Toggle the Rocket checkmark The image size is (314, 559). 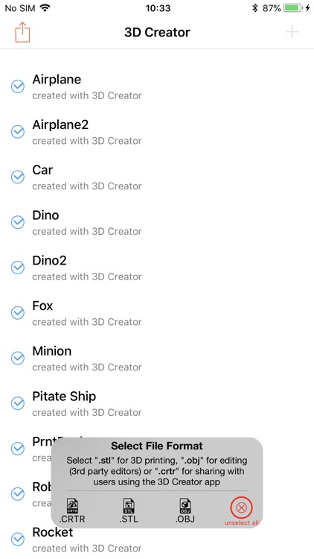(x=17, y=539)
